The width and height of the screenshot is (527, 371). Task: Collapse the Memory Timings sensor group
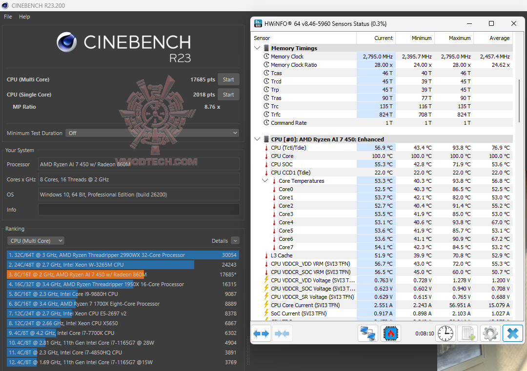pyautogui.click(x=257, y=48)
